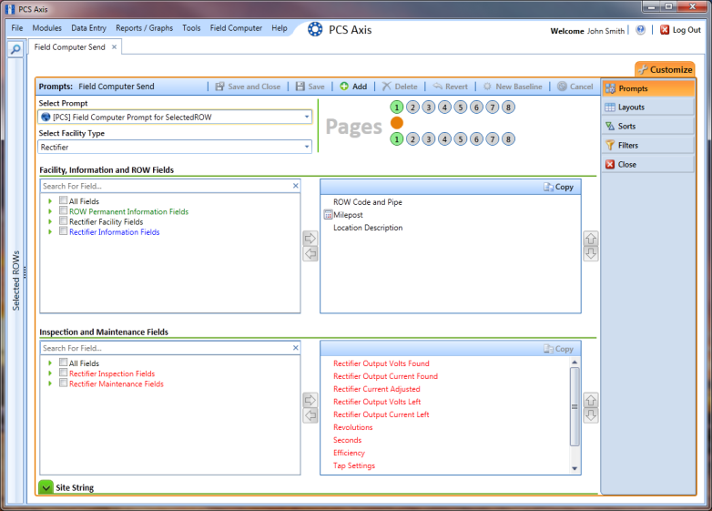Check Rectifier Facility Fields box
The height and width of the screenshot is (511, 712).
point(64,220)
